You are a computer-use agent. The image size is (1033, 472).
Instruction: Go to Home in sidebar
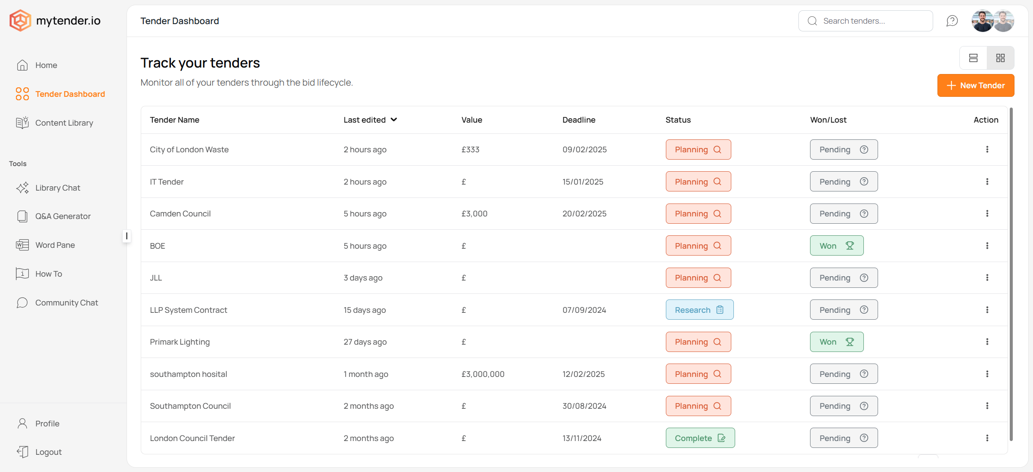46,65
